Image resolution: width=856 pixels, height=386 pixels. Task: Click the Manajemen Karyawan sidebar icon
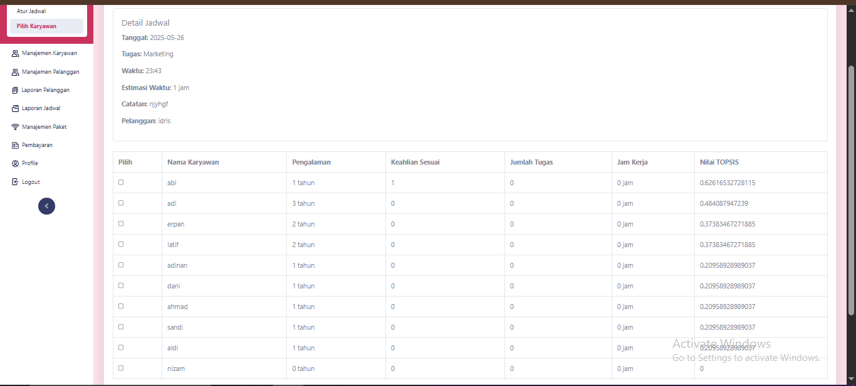pos(15,53)
